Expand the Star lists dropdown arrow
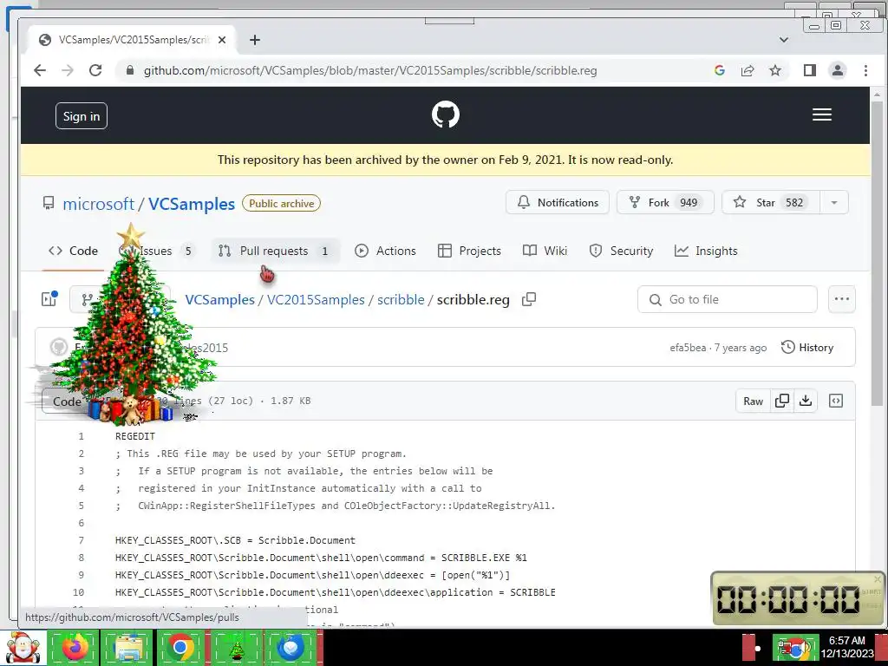888x666 pixels. click(x=834, y=203)
